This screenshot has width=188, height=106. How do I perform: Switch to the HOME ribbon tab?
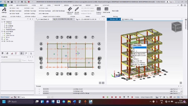click(11, 5)
